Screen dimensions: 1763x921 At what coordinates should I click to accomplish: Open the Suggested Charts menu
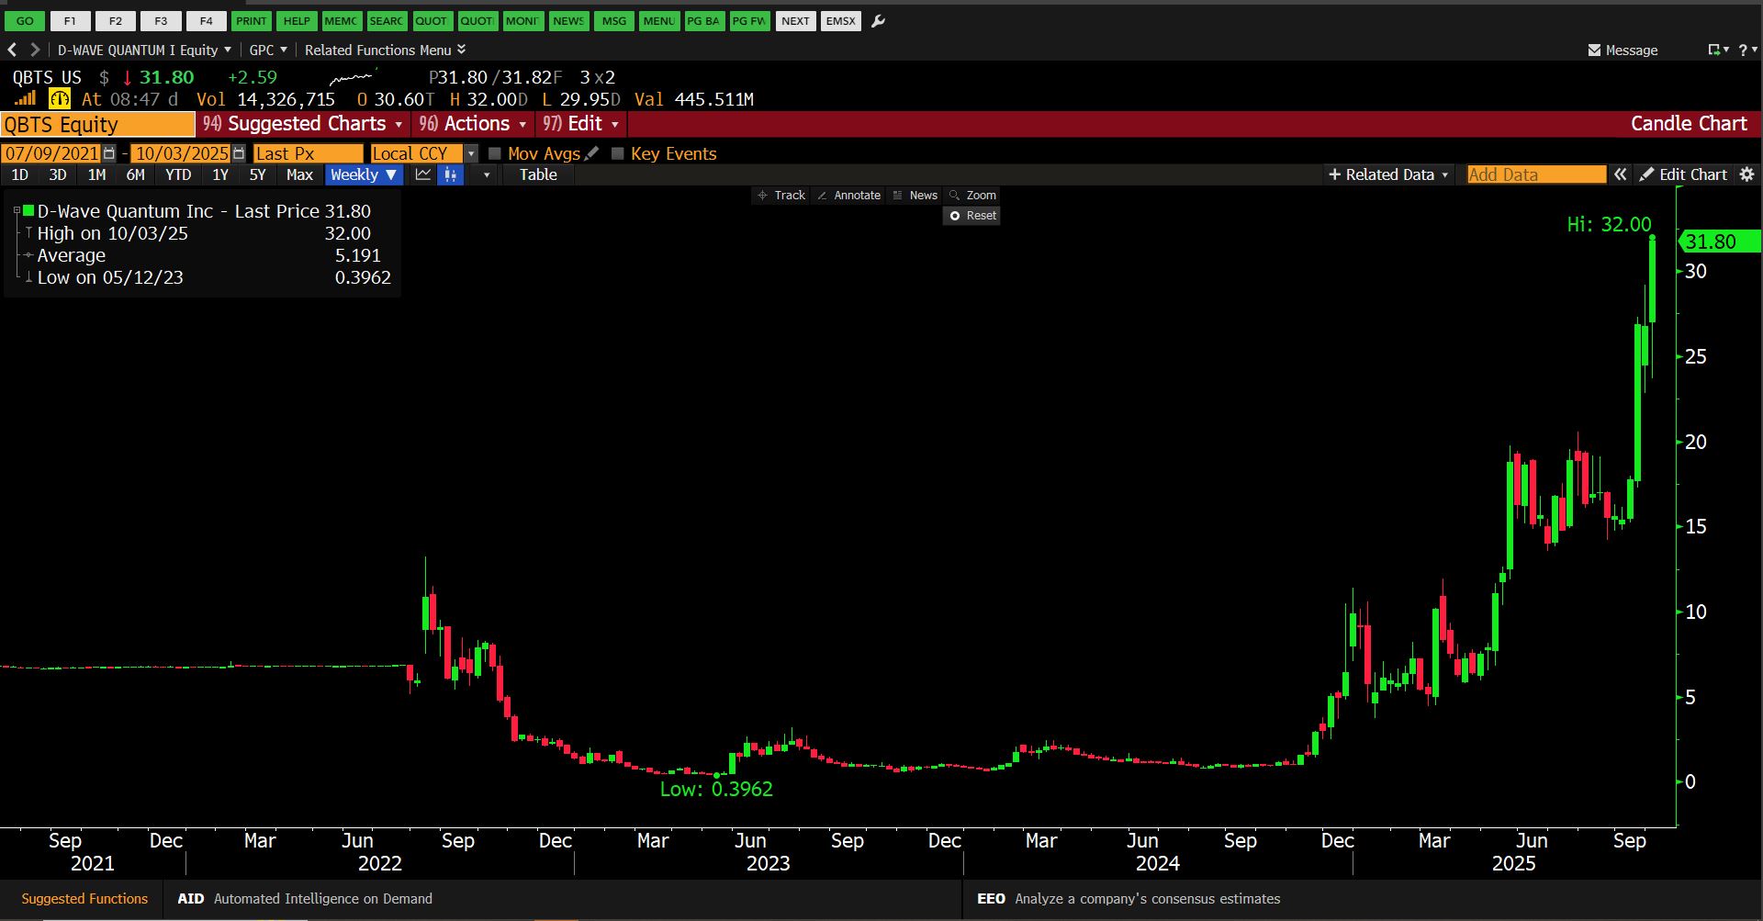(x=304, y=124)
